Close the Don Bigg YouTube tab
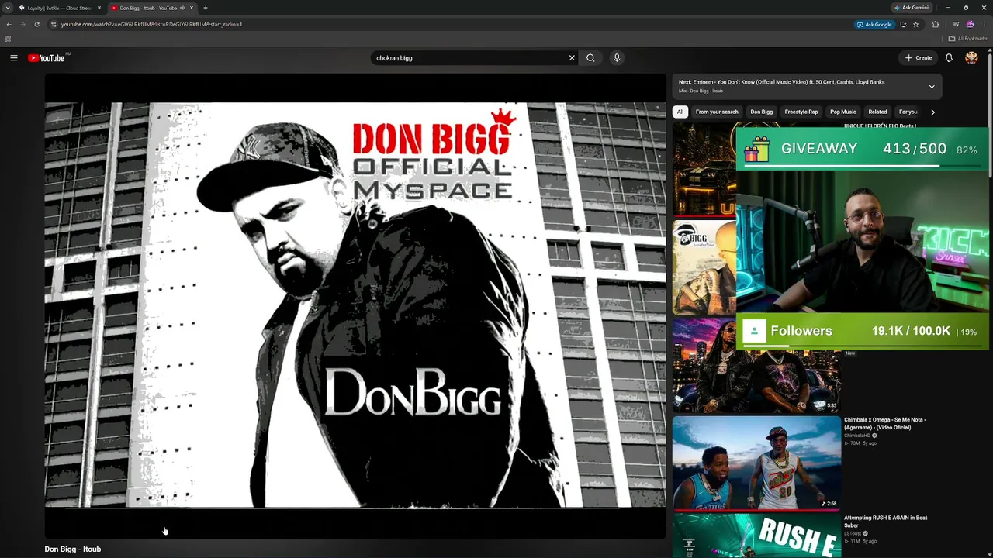Image resolution: width=993 pixels, height=558 pixels. [x=192, y=8]
